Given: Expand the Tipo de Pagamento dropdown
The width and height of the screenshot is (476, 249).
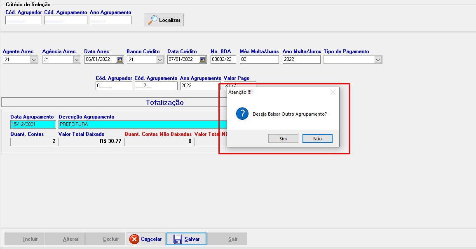Looking at the screenshot, I should [x=378, y=60].
